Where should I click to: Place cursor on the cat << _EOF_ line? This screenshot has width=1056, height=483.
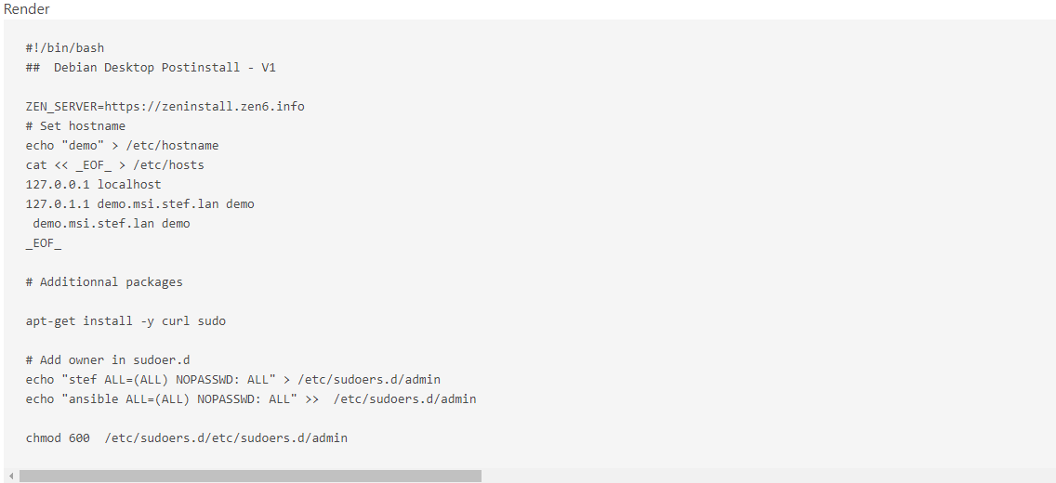pyautogui.click(x=114, y=165)
